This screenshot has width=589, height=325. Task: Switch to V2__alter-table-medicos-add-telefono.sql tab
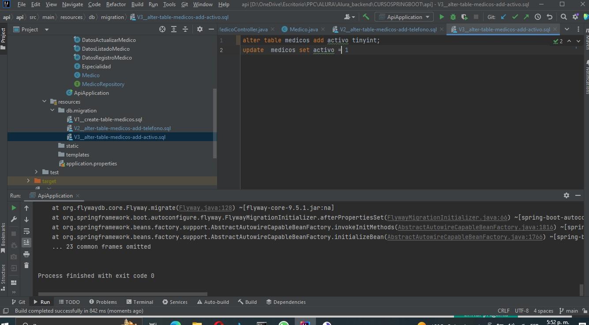tap(388, 30)
